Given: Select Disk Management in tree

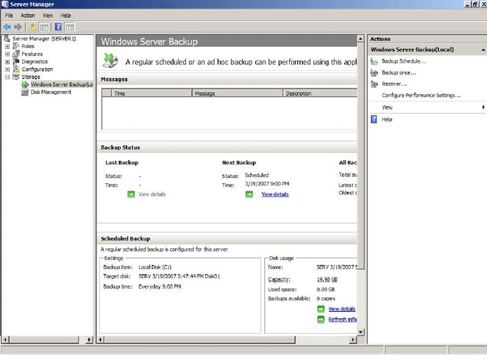Looking at the screenshot, I should coord(51,93).
